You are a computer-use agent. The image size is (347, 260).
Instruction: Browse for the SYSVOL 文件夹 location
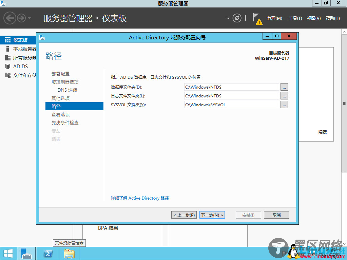284,105
